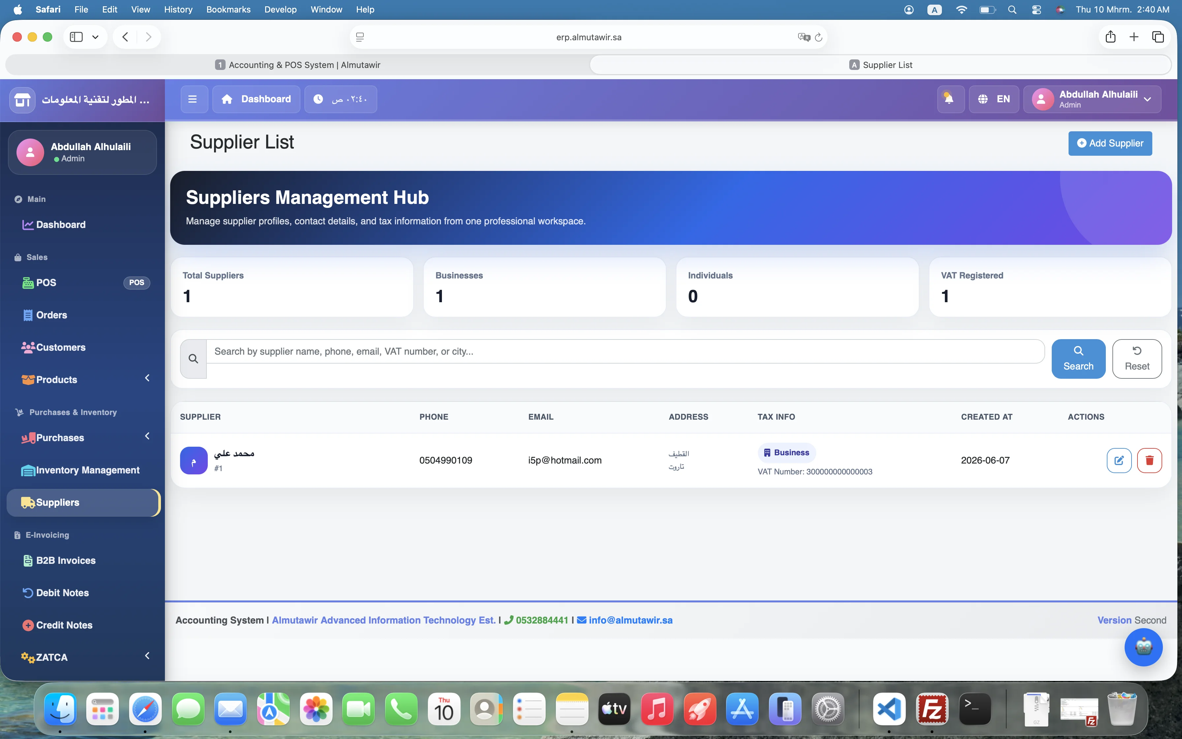Click the edit supplier pencil icon
1182x739 pixels.
pos(1119,461)
